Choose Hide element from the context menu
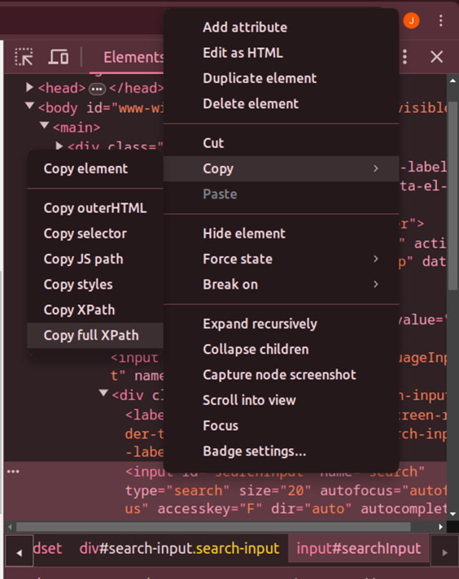Viewport: 459px width, 579px height. (245, 233)
